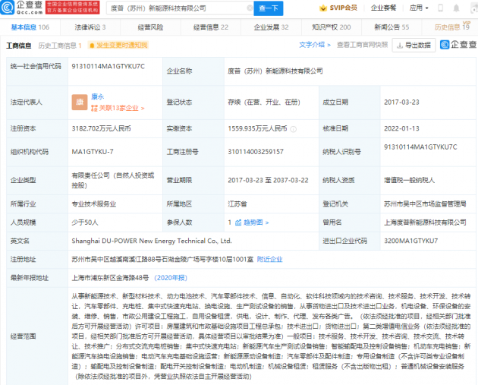Switch to 企业发展 32 tab
Screen dimensions: 478x385
click(271, 27)
